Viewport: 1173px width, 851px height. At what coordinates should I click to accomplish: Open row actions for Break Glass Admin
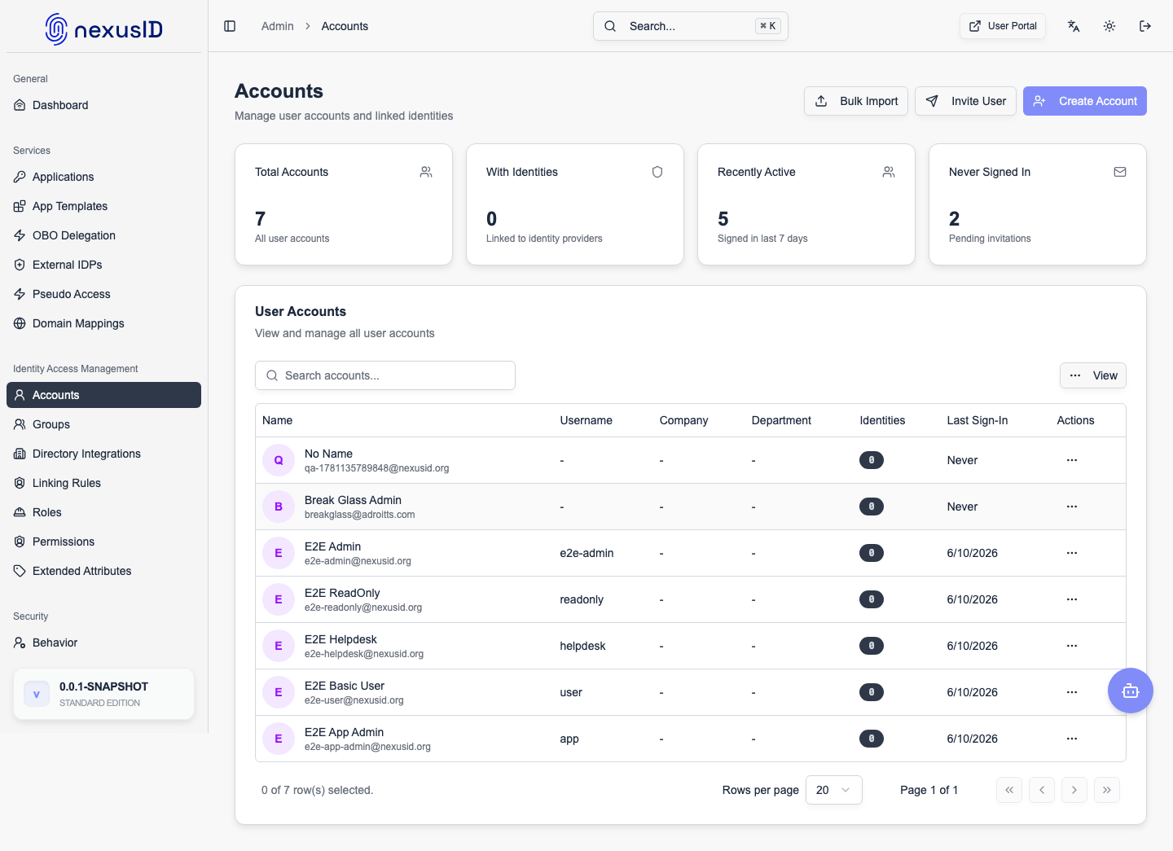click(1072, 507)
